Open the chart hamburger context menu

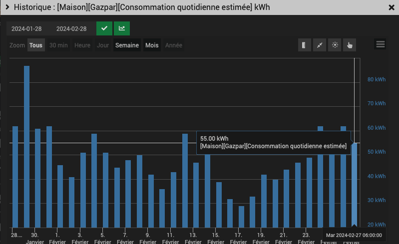point(380,44)
